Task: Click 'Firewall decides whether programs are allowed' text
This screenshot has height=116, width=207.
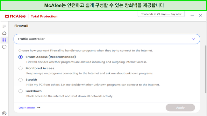Action: tap(87, 62)
